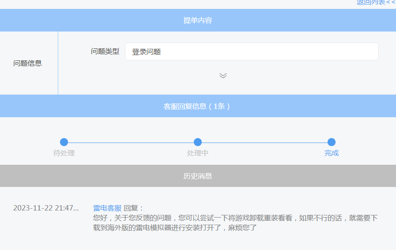The height and width of the screenshot is (250, 396).
Task: Click progress line between 待处理 and 处理中
Action: click(x=131, y=143)
